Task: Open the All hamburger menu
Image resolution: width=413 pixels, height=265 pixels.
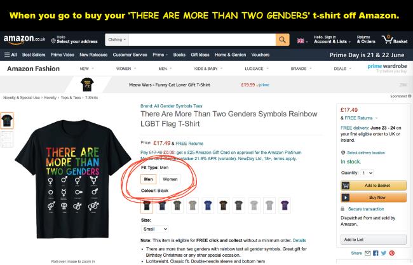Action: click(x=11, y=55)
